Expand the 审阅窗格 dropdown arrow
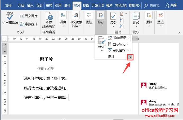Screen dimensions: 183x120 pos(129,50)
